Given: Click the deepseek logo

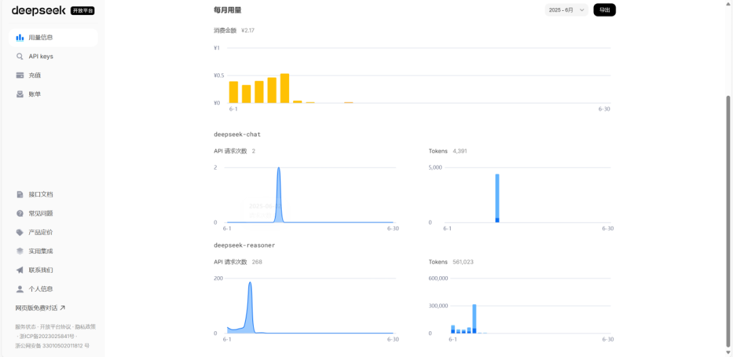Looking at the screenshot, I should coord(40,10).
